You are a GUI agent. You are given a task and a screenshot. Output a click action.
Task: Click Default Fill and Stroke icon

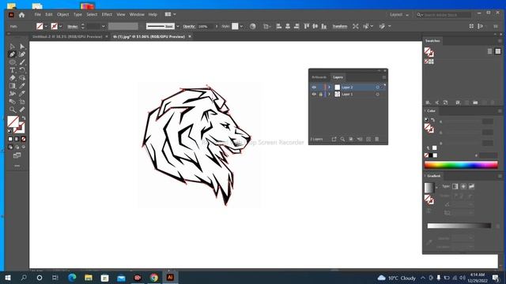(9, 132)
